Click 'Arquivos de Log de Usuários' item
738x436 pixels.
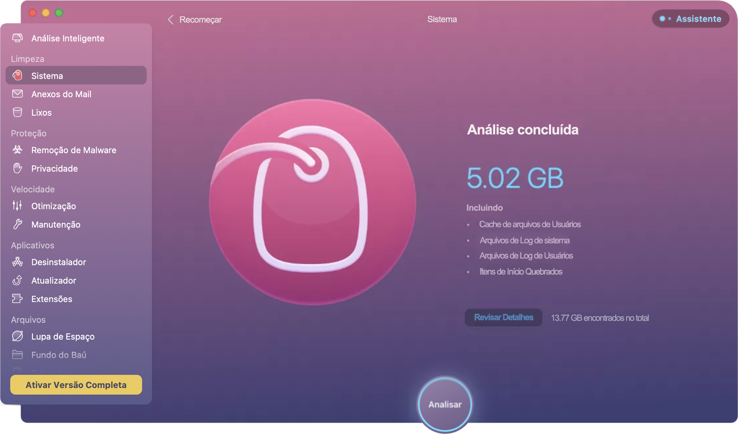[526, 255]
